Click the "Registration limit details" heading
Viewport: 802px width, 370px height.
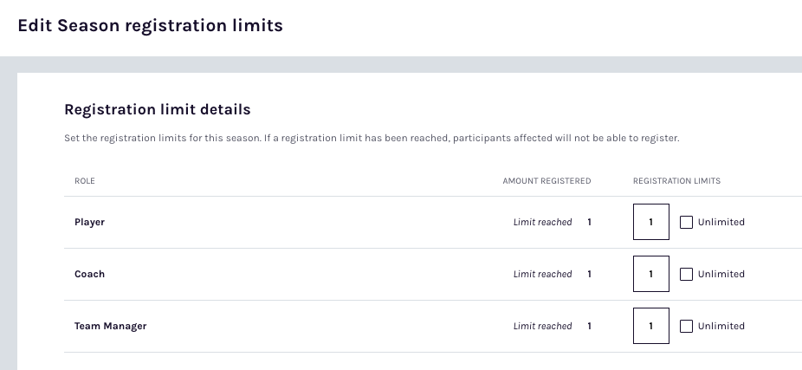click(x=157, y=110)
